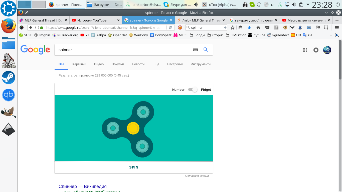Open a new tab with the plus button
The height and width of the screenshot is (192, 342).
pyautogui.click(x=337, y=20)
